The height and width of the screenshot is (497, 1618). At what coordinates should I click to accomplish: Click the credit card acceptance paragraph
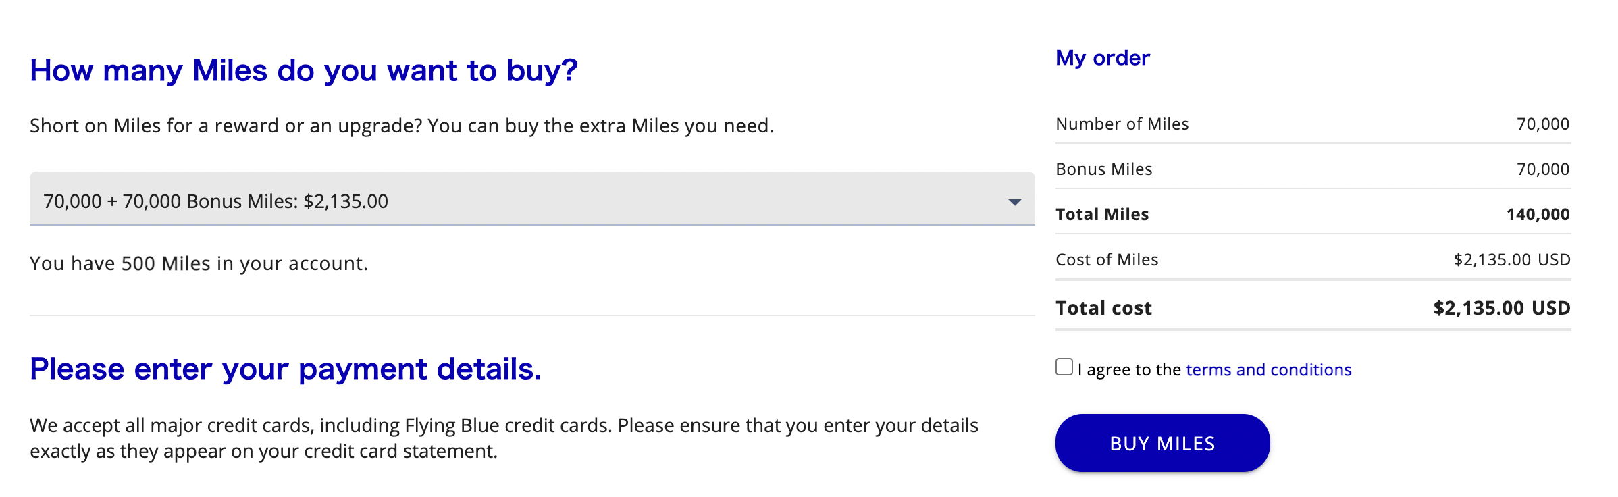[x=504, y=438]
